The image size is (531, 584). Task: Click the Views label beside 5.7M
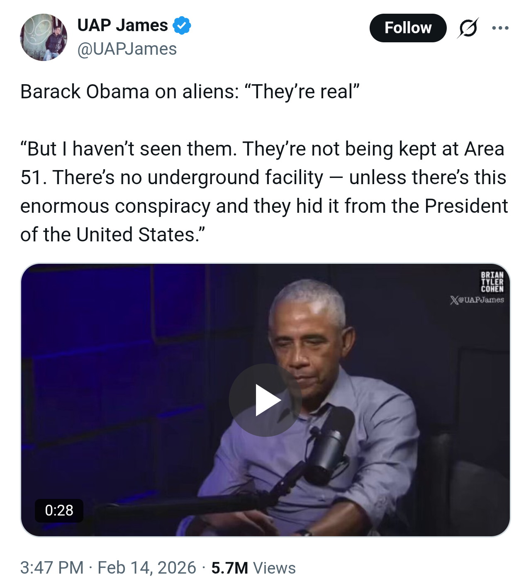(x=274, y=567)
